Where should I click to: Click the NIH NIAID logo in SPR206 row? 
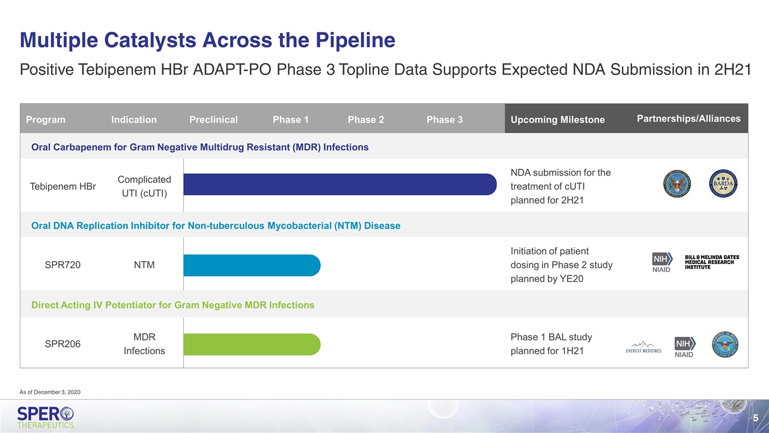click(684, 347)
